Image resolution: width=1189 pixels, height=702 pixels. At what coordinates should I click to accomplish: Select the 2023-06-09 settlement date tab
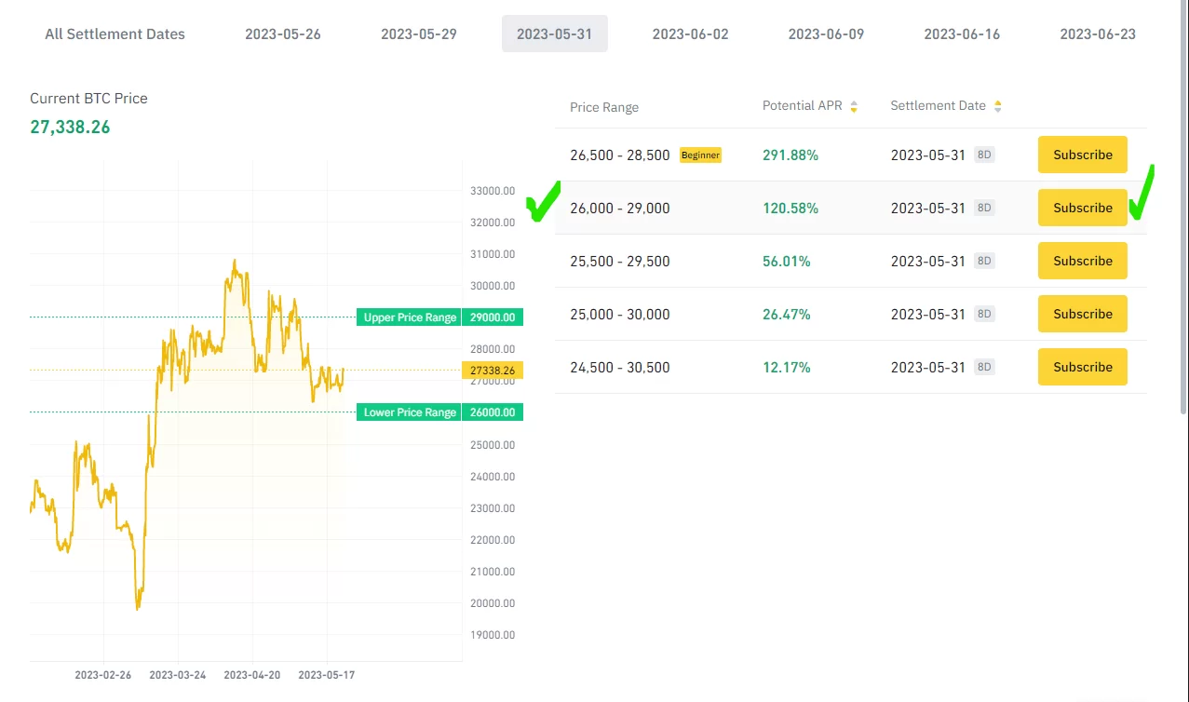[826, 34]
